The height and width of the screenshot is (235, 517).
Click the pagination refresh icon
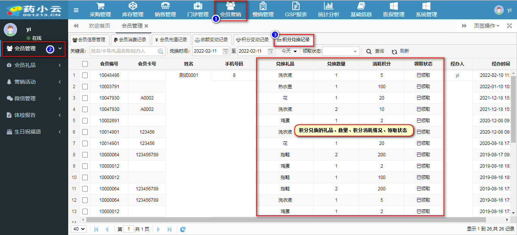(183, 229)
